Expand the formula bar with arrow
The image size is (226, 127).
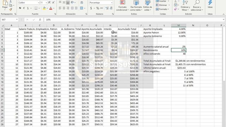pos(224,20)
